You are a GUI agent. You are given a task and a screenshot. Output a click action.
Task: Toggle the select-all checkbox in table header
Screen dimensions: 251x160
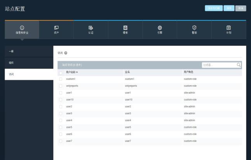pyautogui.click(x=61, y=72)
